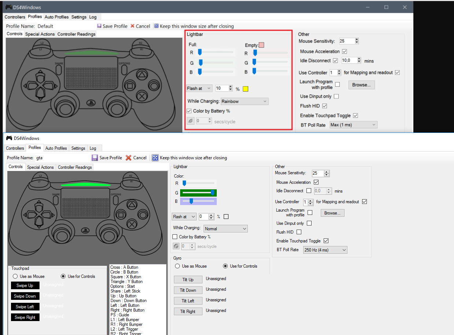Image resolution: width=454 pixels, height=335 pixels.
Task: Open Controllers tab in gta window
Action: [x=15, y=148]
